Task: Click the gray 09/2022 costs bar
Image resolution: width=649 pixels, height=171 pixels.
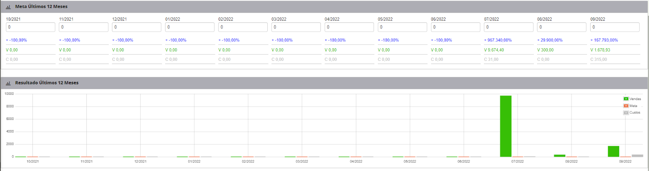Action: (637, 156)
